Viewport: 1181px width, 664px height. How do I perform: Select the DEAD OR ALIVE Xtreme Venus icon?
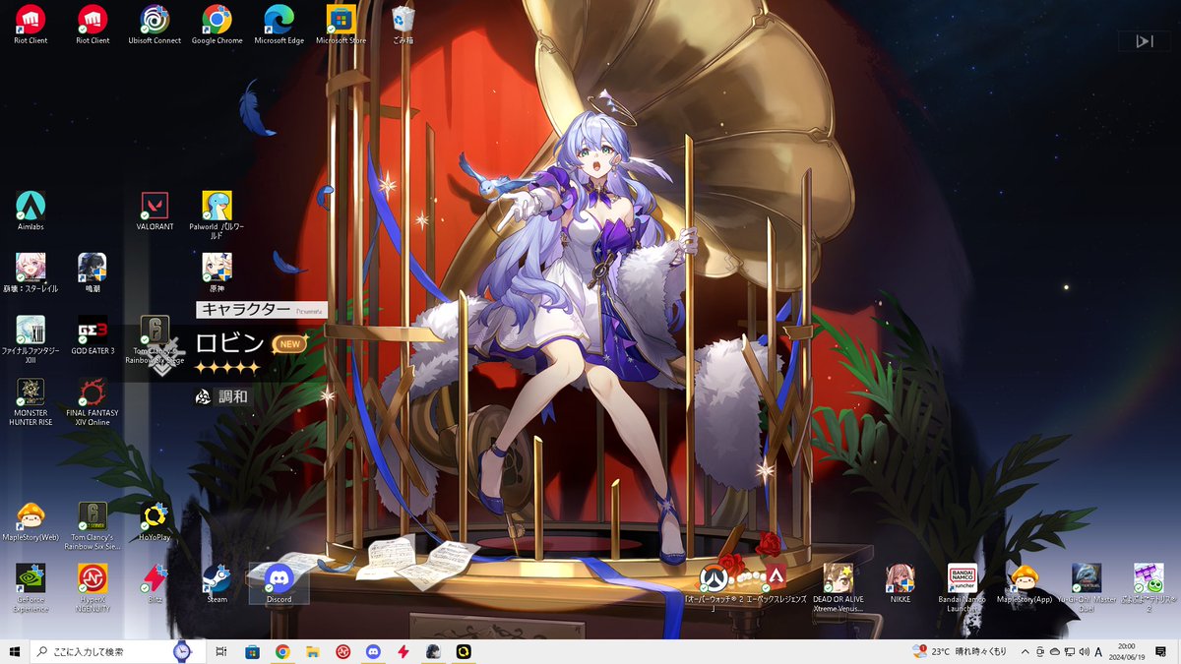pos(838,588)
